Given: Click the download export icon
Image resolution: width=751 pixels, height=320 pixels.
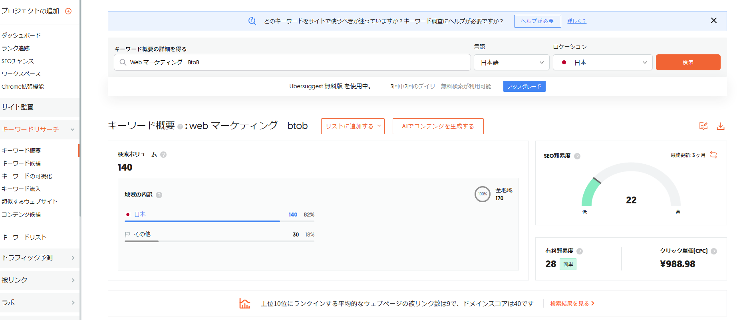Looking at the screenshot, I should pyautogui.click(x=720, y=126).
